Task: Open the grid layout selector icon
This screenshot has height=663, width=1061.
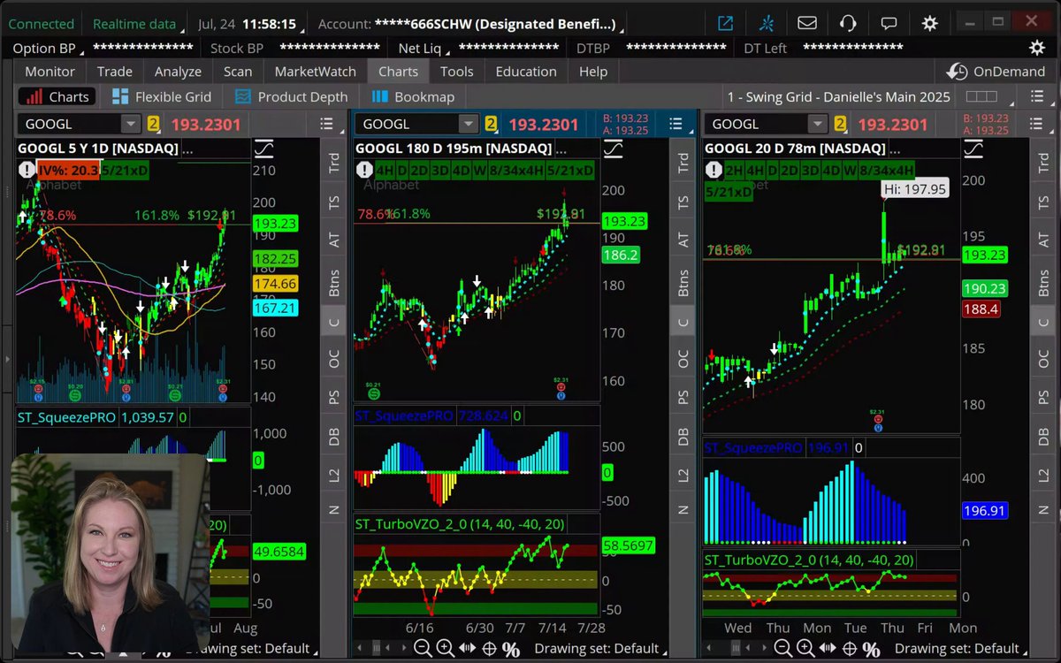Action: click(981, 97)
